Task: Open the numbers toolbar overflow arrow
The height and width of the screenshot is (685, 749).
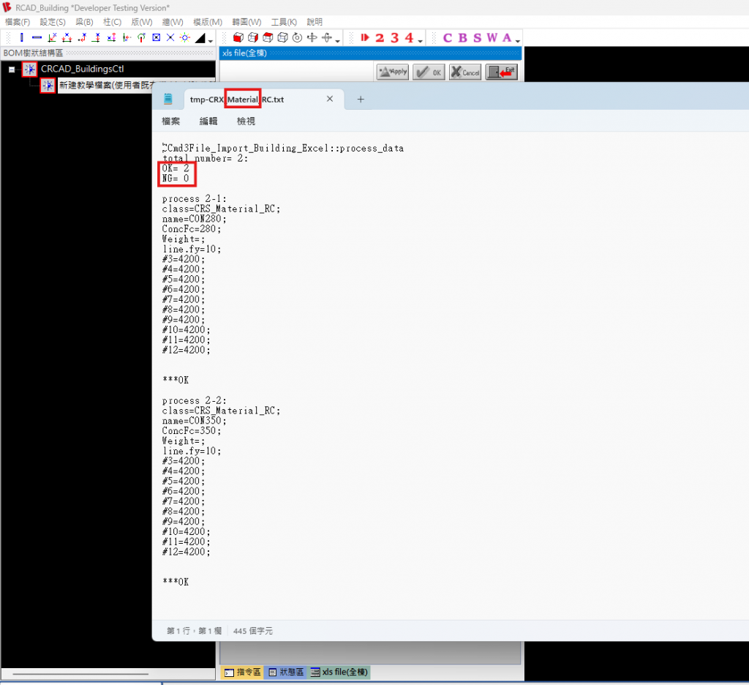Action: [421, 41]
